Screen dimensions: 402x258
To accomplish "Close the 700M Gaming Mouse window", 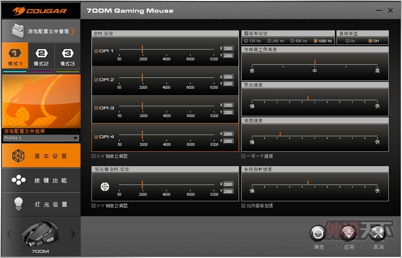I will [390, 10].
